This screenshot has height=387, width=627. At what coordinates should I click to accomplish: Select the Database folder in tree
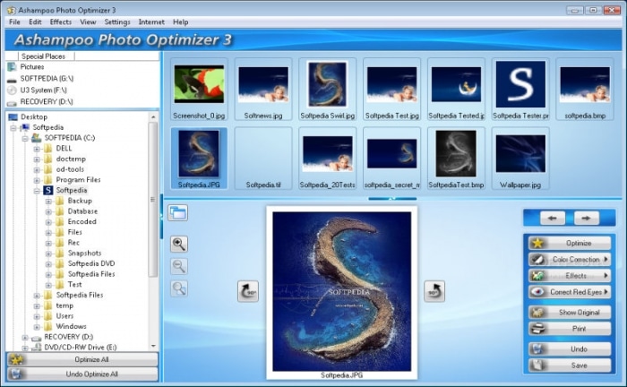[x=82, y=211]
